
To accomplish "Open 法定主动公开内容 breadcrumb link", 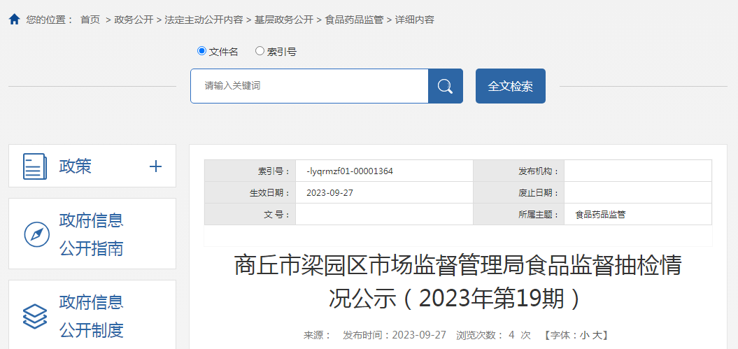I will [204, 20].
